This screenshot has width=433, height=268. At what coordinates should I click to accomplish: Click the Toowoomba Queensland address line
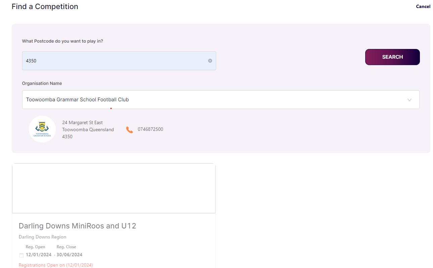[x=88, y=129]
